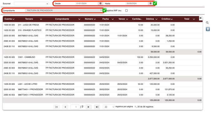Toggle the Registros NIIF checkbox
The width and height of the screenshot is (215, 123).
tap(127, 11)
